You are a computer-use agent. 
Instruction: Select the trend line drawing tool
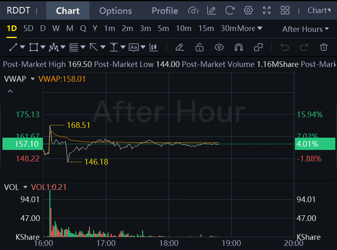point(13,47)
